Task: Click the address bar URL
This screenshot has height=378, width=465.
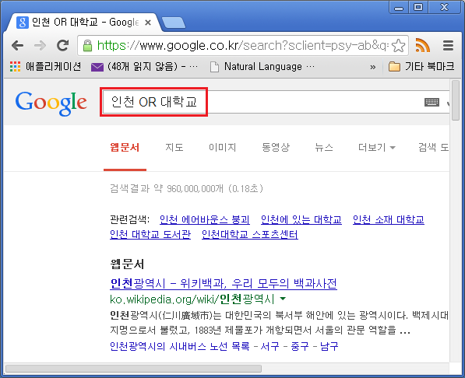Action: click(x=242, y=46)
